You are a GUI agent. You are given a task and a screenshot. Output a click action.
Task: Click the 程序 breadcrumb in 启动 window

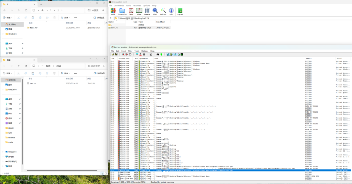click(x=48, y=66)
